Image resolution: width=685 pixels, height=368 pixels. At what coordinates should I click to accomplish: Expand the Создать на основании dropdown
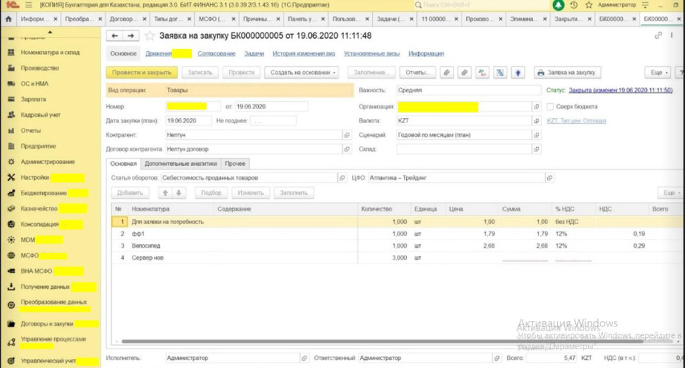pyautogui.click(x=301, y=72)
